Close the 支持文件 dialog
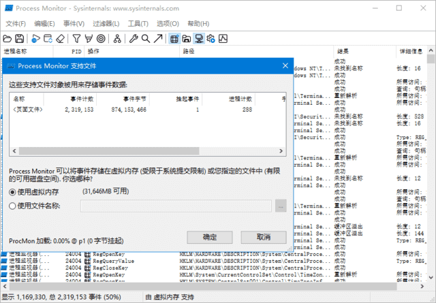Screen dimensions: 436x303 (x=285, y=65)
